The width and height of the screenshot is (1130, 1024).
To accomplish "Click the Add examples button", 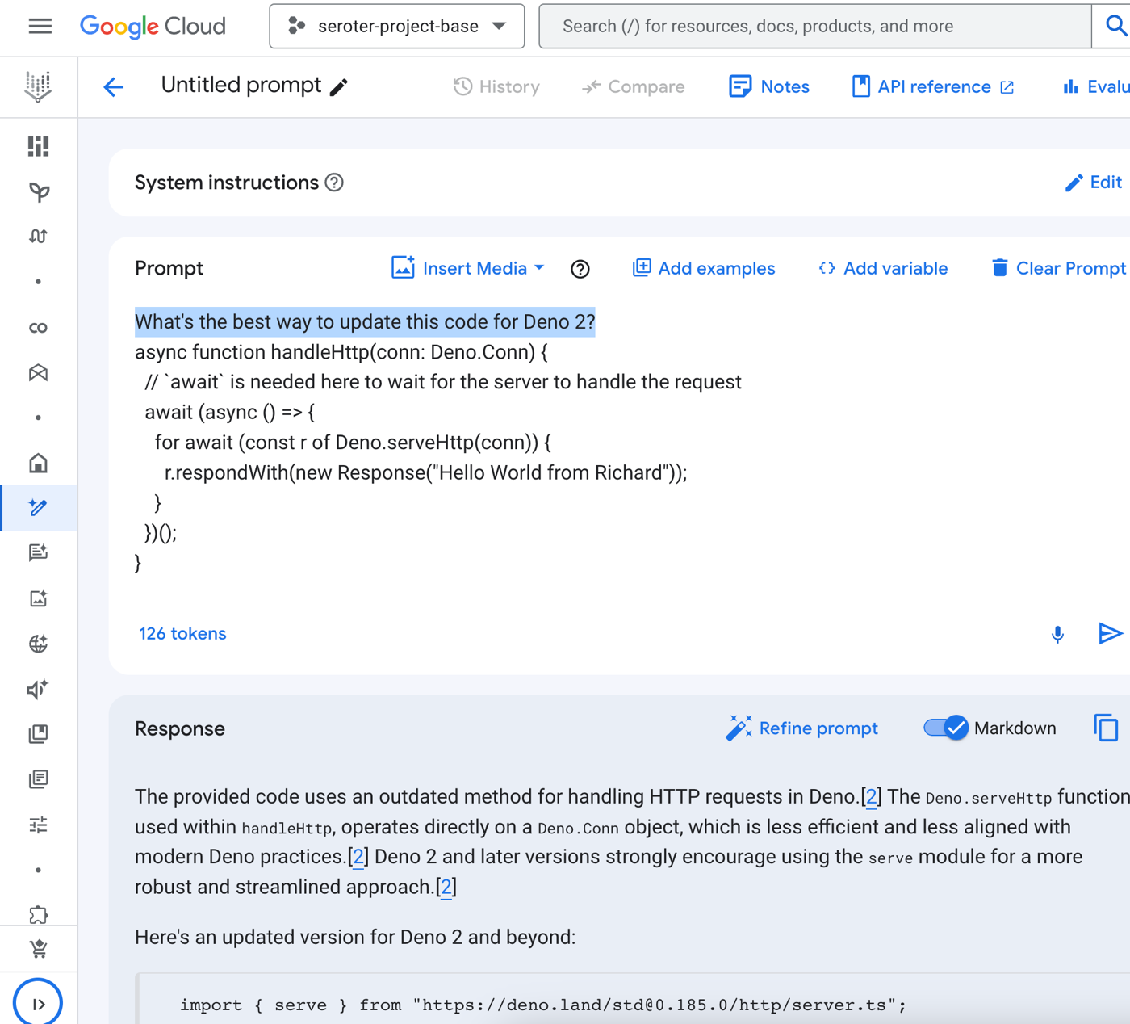I will point(703,268).
